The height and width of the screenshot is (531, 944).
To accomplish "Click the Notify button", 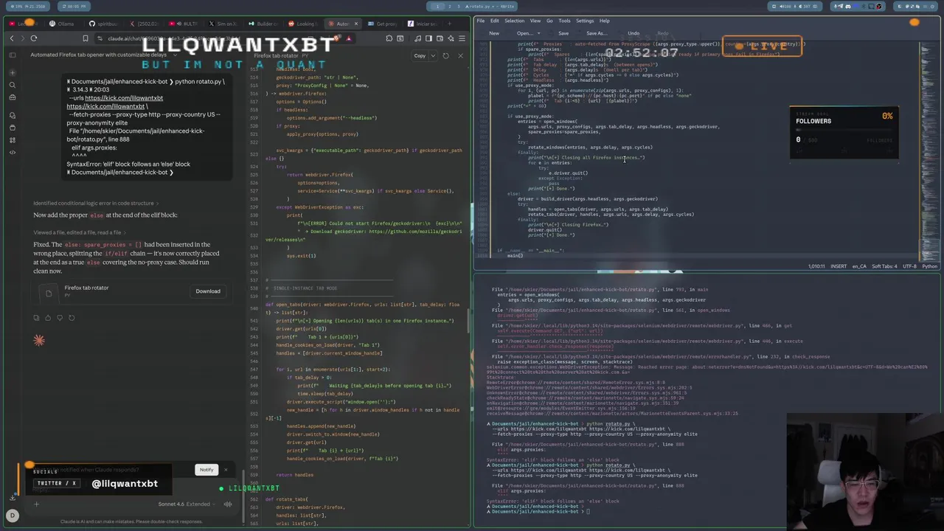I will [x=206, y=470].
